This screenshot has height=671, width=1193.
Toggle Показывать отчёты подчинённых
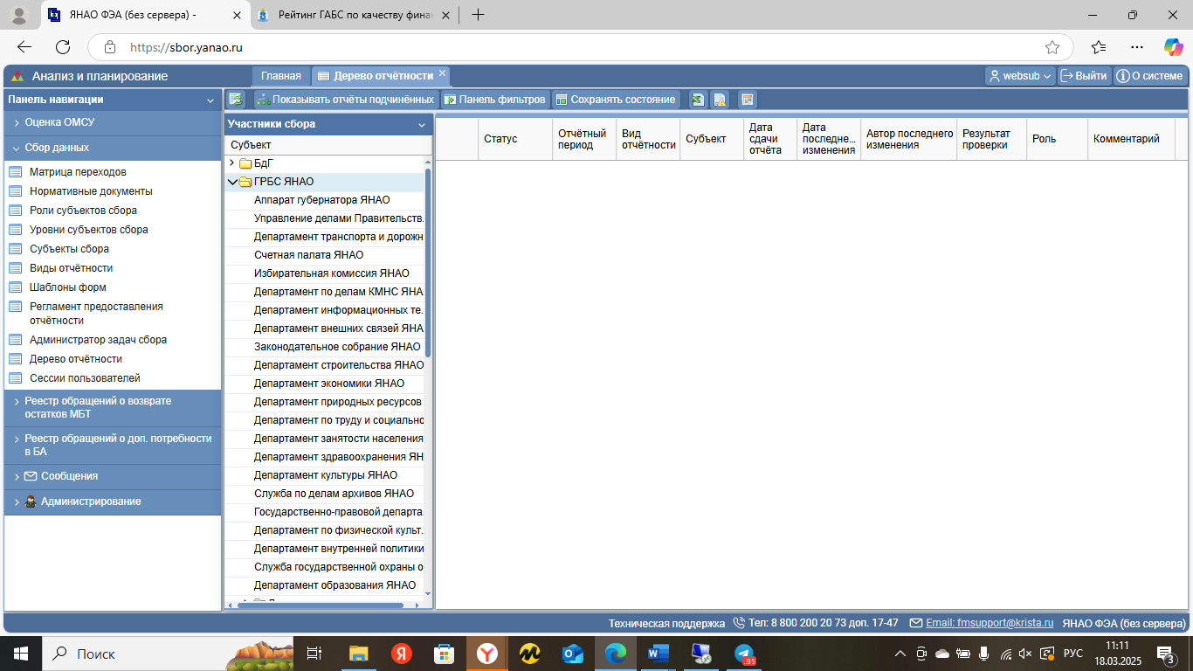(x=345, y=100)
